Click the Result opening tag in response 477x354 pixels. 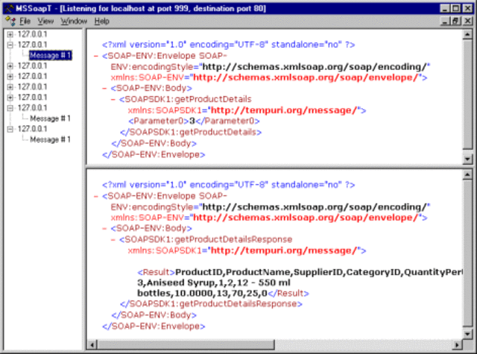click(156, 272)
